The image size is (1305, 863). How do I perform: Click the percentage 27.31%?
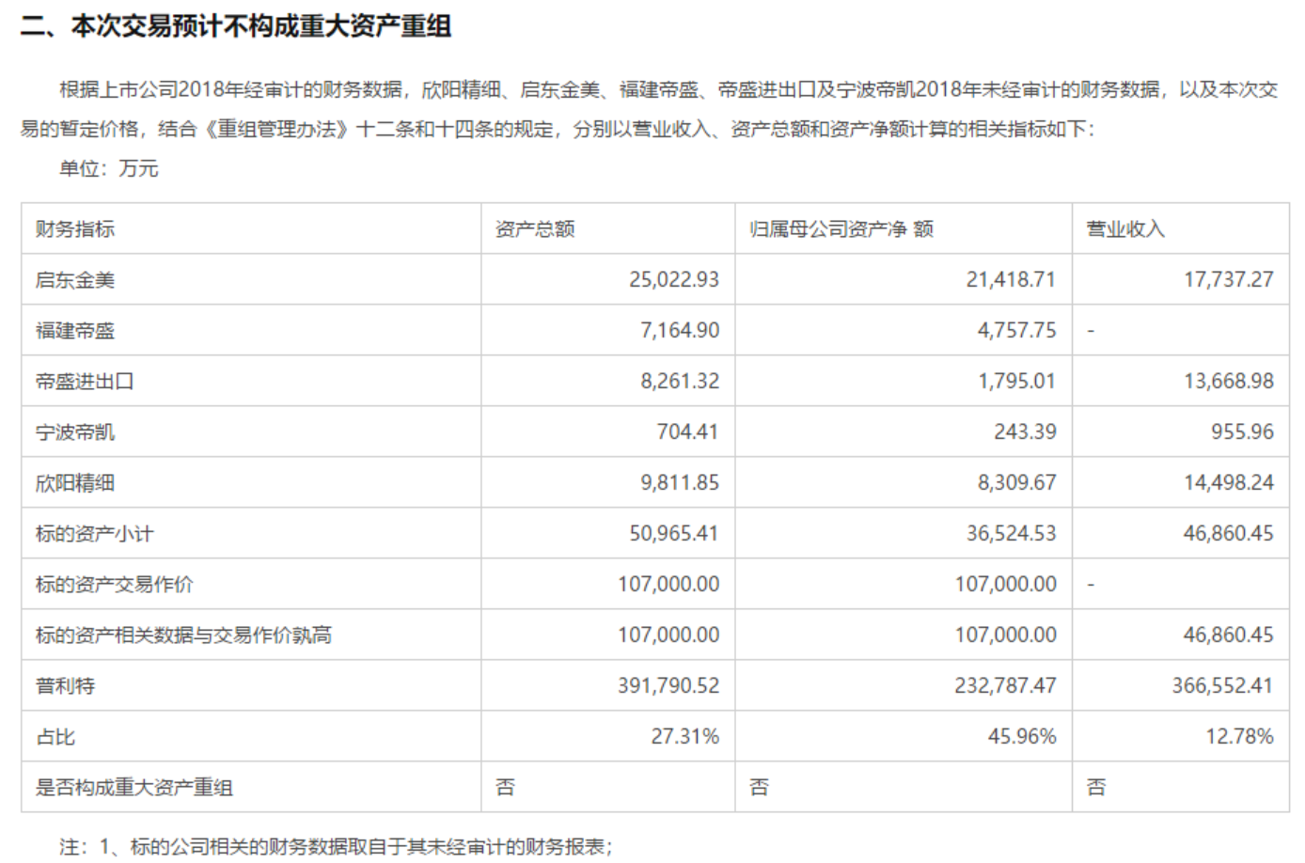[x=685, y=736]
